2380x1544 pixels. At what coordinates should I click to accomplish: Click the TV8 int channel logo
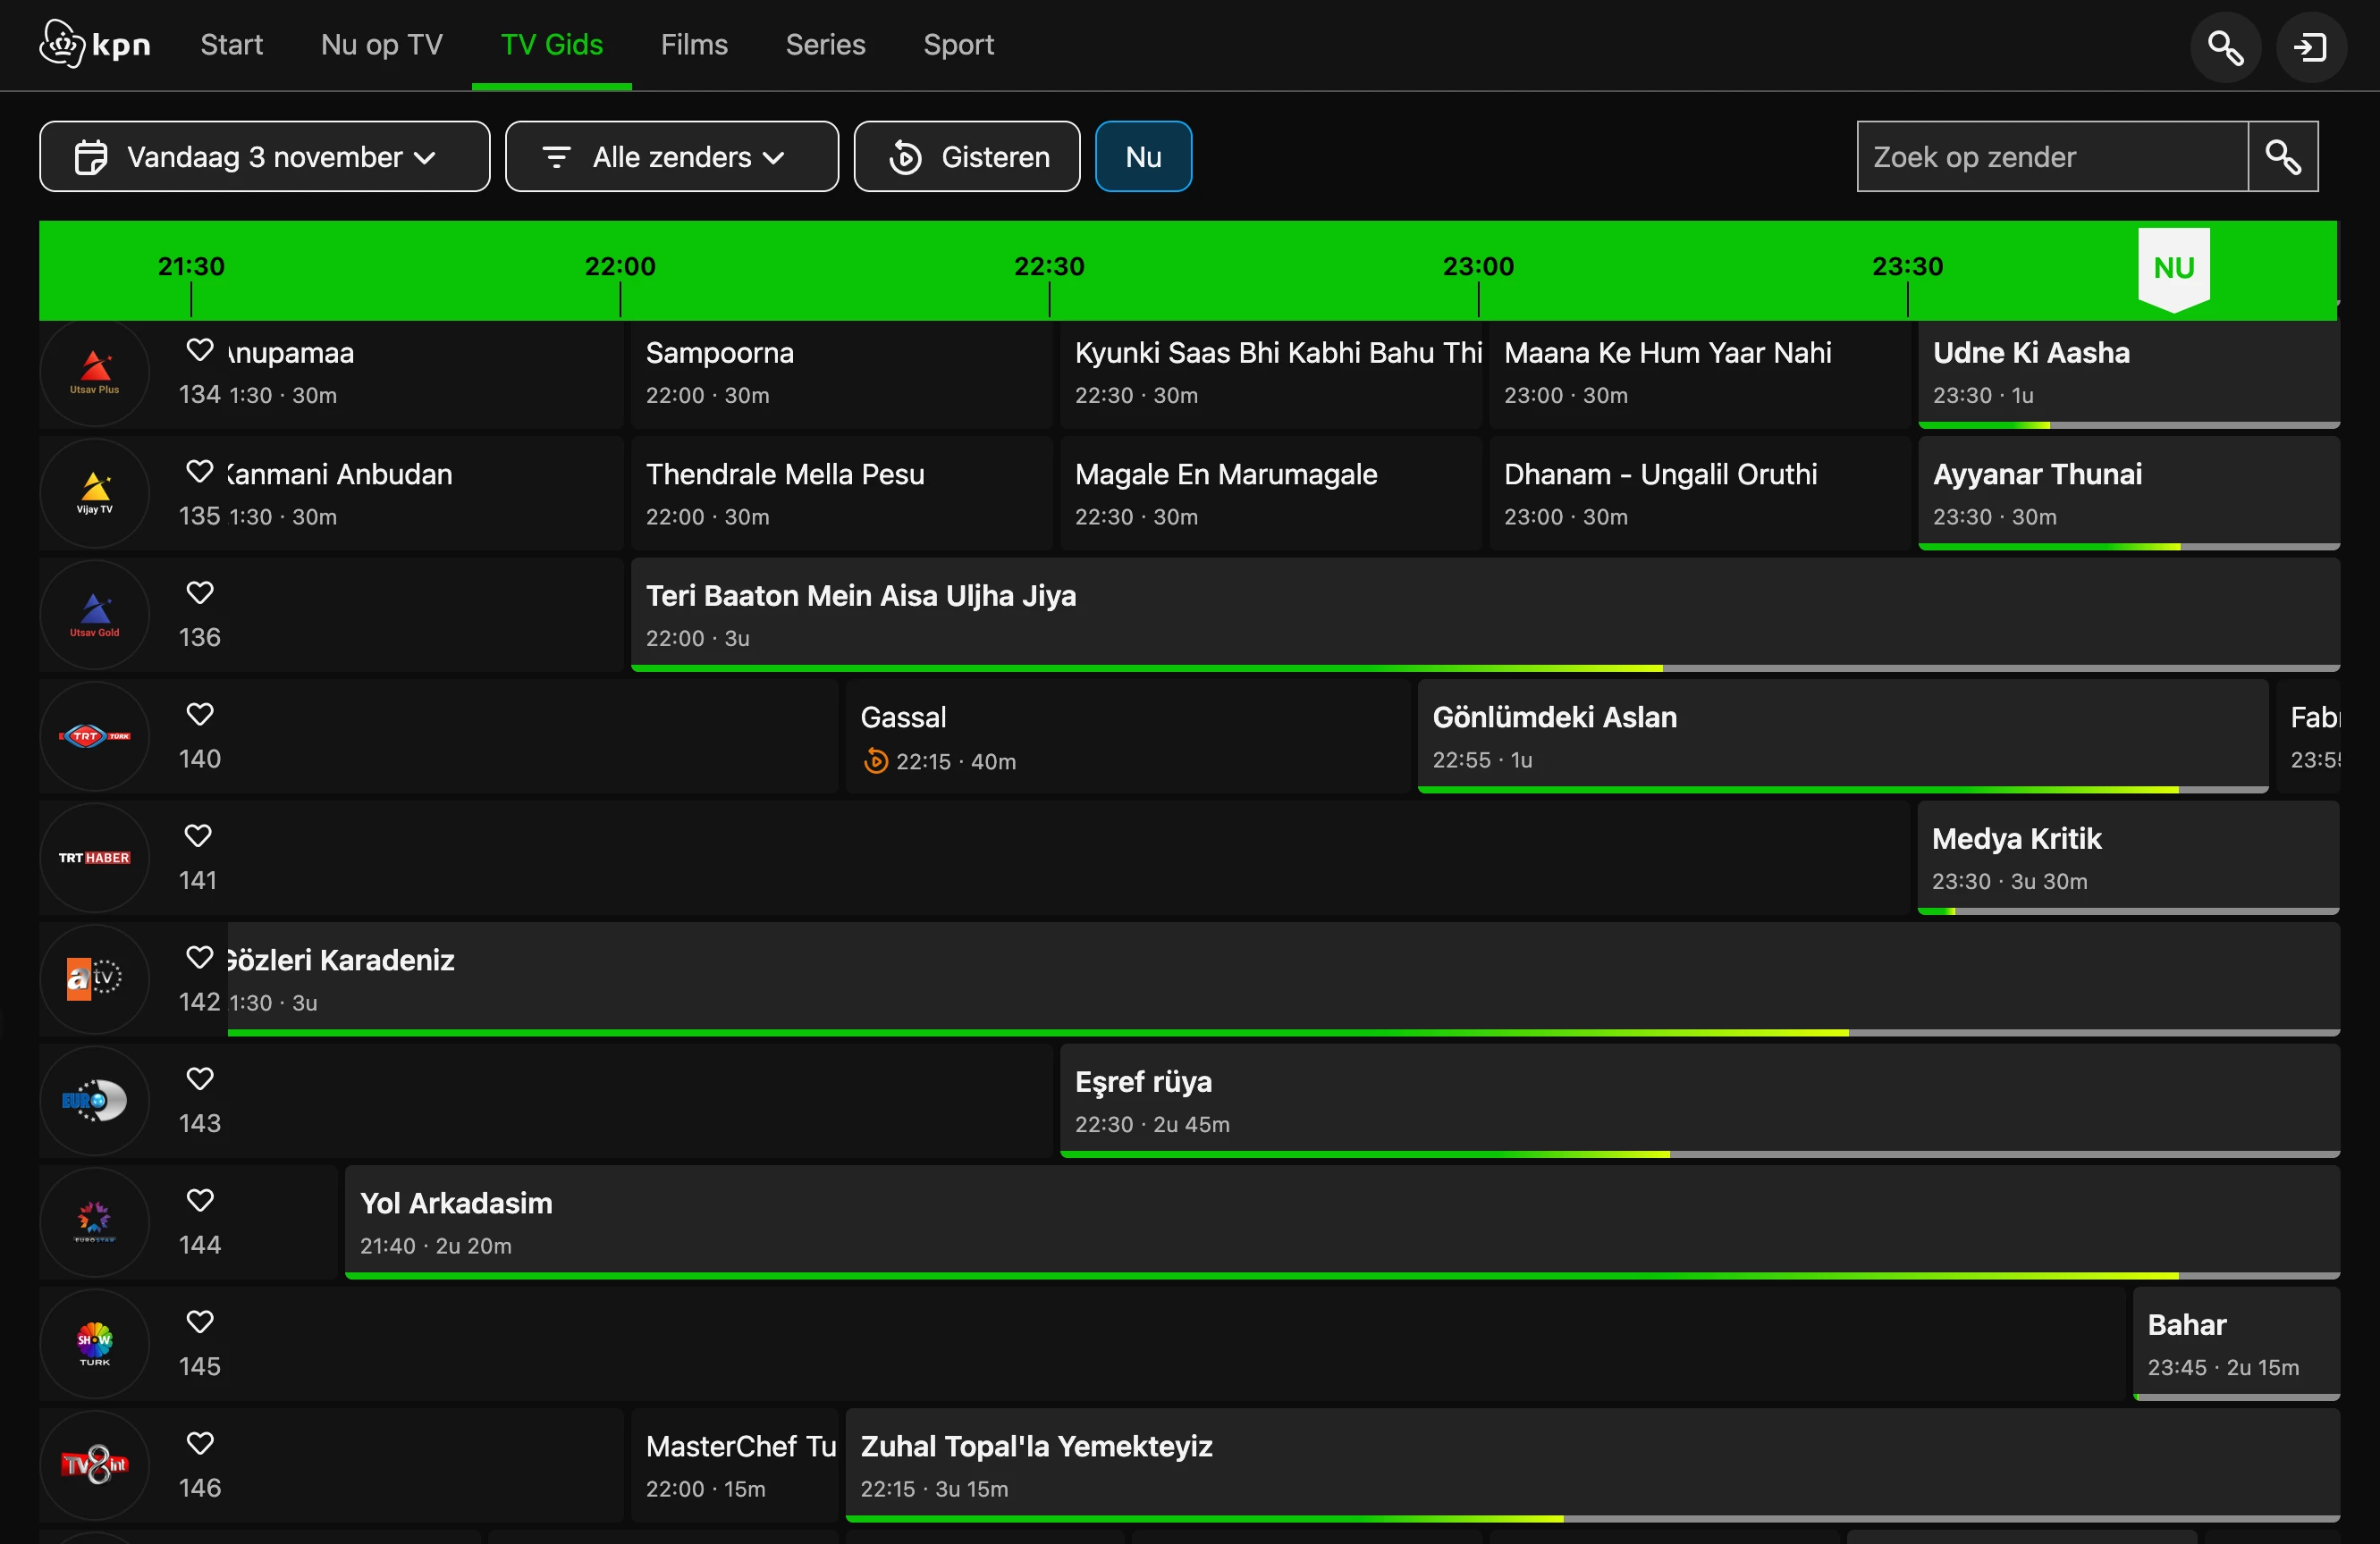pyautogui.click(x=95, y=1464)
